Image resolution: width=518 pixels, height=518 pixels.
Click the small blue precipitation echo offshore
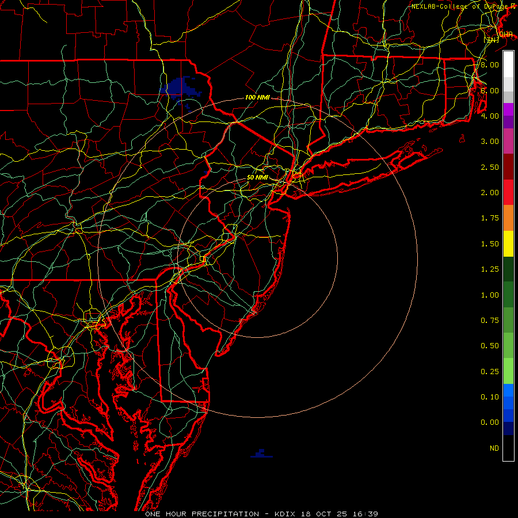(261, 454)
